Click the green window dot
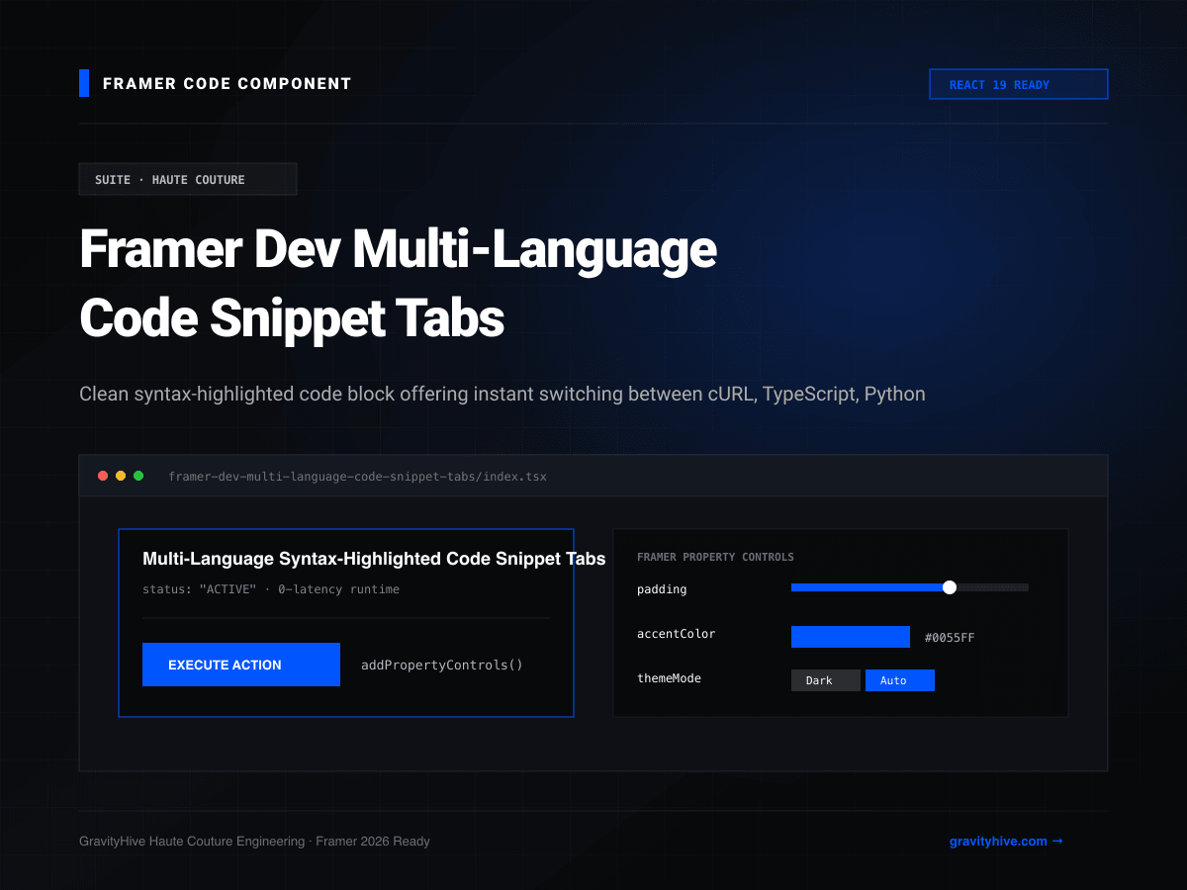Viewport: 1187px width, 890px height. point(138,476)
